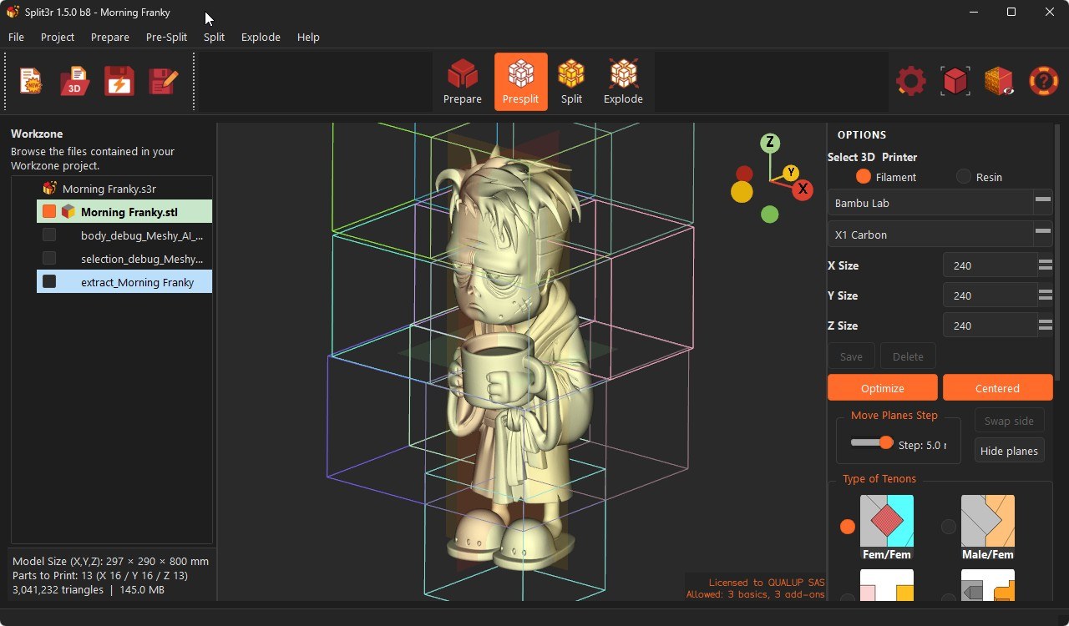Screen dimensions: 1069x626
Task: Open the Bambu Lab brand dropdown
Action: coord(940,203)
